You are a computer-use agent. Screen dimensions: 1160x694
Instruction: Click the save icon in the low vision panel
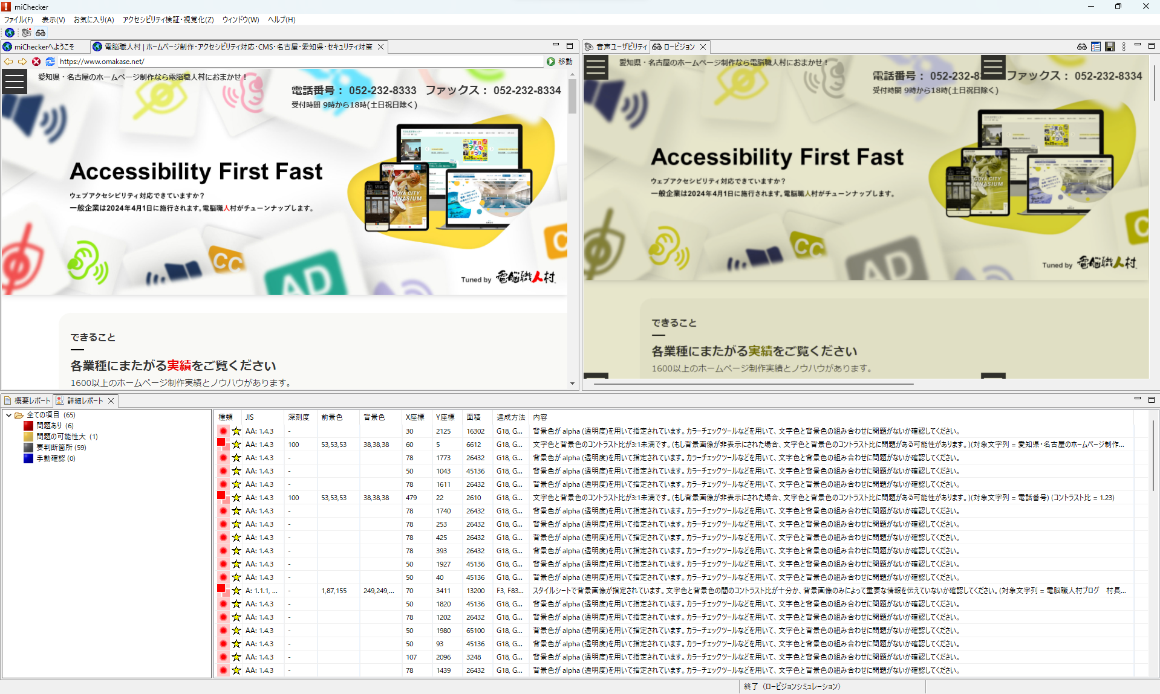click(x=1109, y=47)
